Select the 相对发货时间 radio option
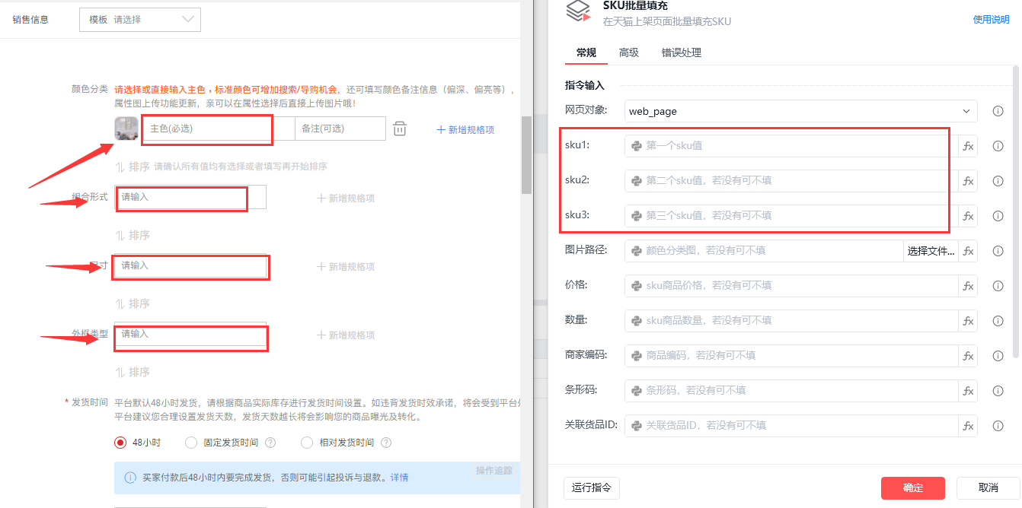 307,443
